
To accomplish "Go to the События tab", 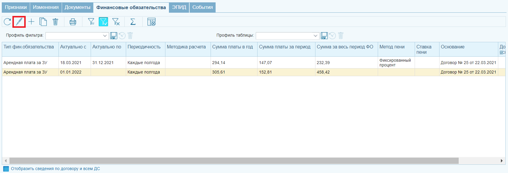I will coord(203,7).
